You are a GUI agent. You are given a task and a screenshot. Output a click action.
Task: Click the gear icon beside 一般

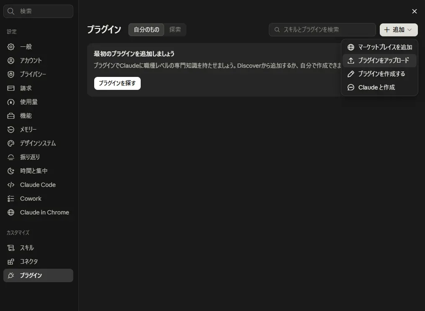point(11,47)
